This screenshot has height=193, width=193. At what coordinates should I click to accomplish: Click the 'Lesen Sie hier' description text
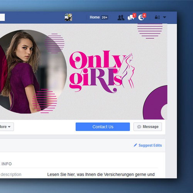point(101,174)
